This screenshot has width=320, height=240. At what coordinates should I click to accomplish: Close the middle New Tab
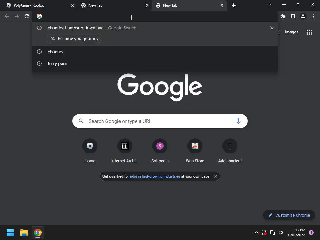(x=147, y=5)
